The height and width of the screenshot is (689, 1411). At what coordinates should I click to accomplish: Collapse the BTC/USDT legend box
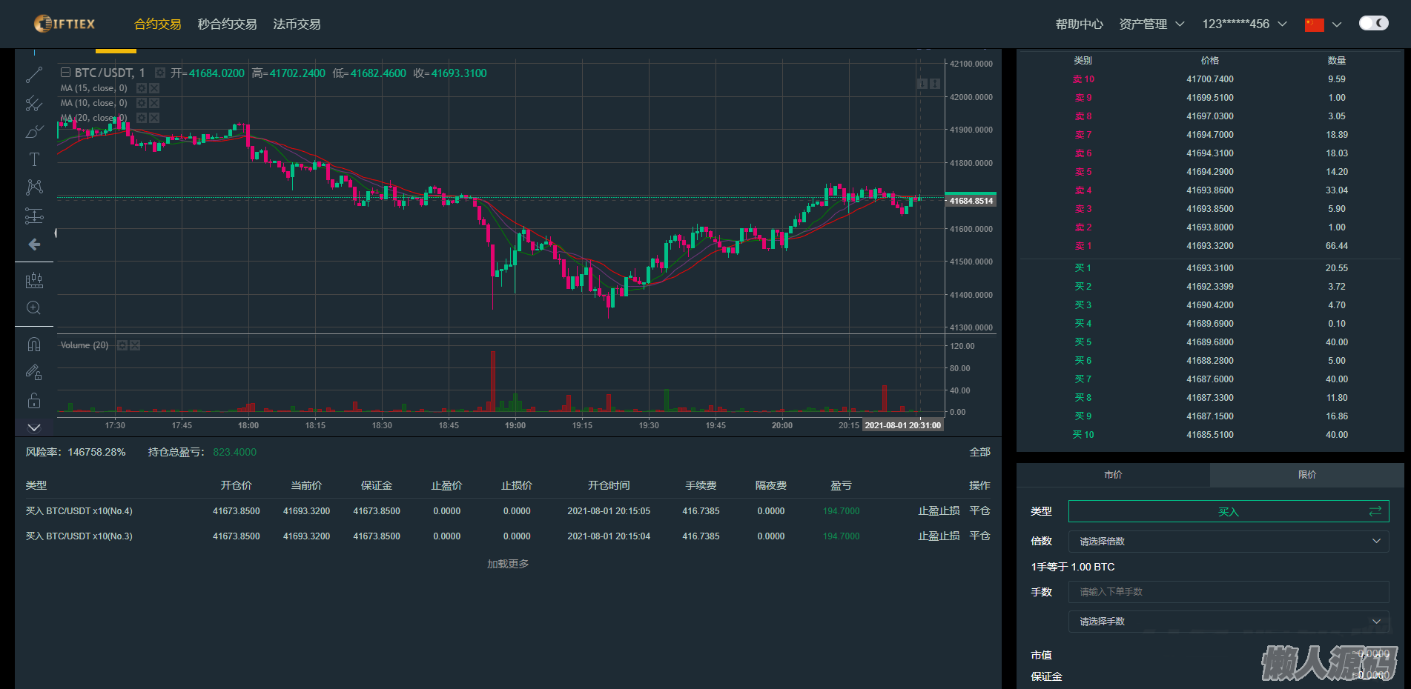[65, 73]
